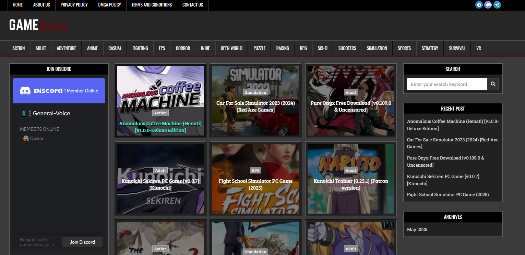525x255 pixels.
Task: Open recent post Pure Onyx Free Download
Action: coord(446,162)
